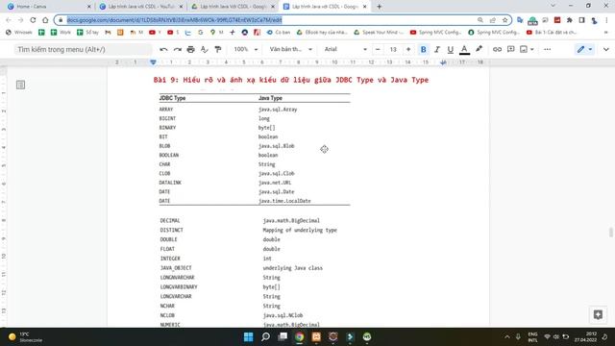Toggle Underline formatting

451,49
